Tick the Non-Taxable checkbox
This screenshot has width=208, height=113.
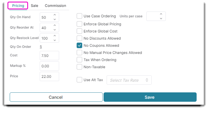point(79,67)
